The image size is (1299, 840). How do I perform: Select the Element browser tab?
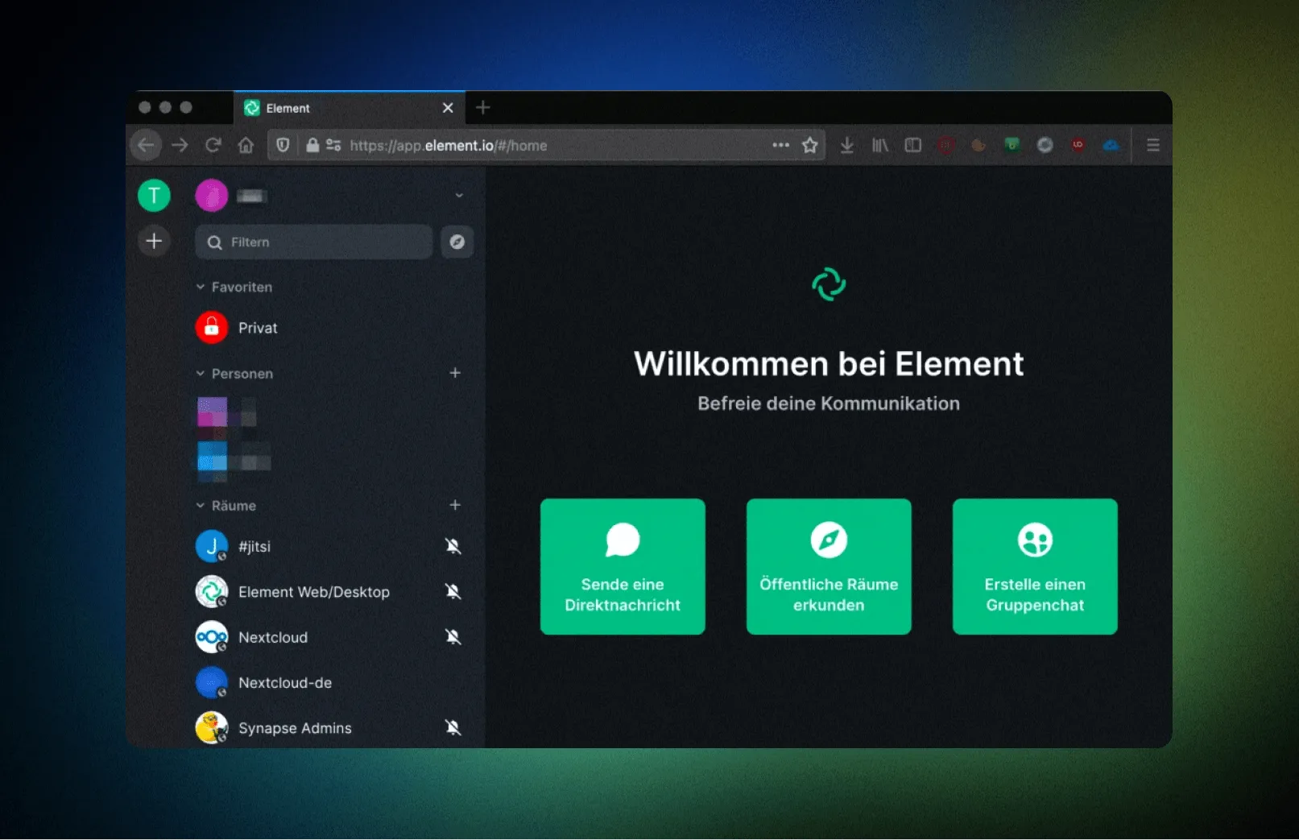[350, 108]
